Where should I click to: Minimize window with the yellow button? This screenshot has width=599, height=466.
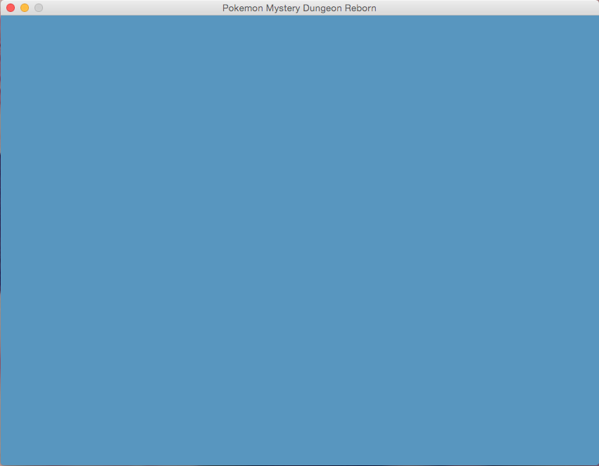click(25, 8)
